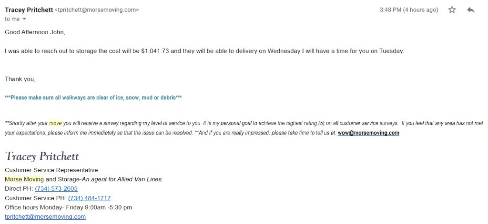Click the reply arrow icon

(x=471, y=10)
